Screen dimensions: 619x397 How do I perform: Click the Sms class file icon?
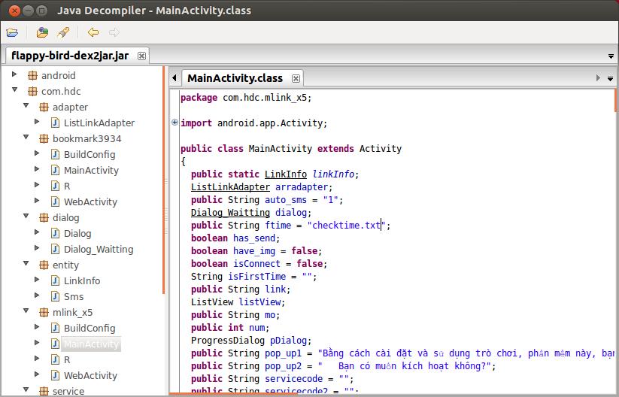(55, 296)
